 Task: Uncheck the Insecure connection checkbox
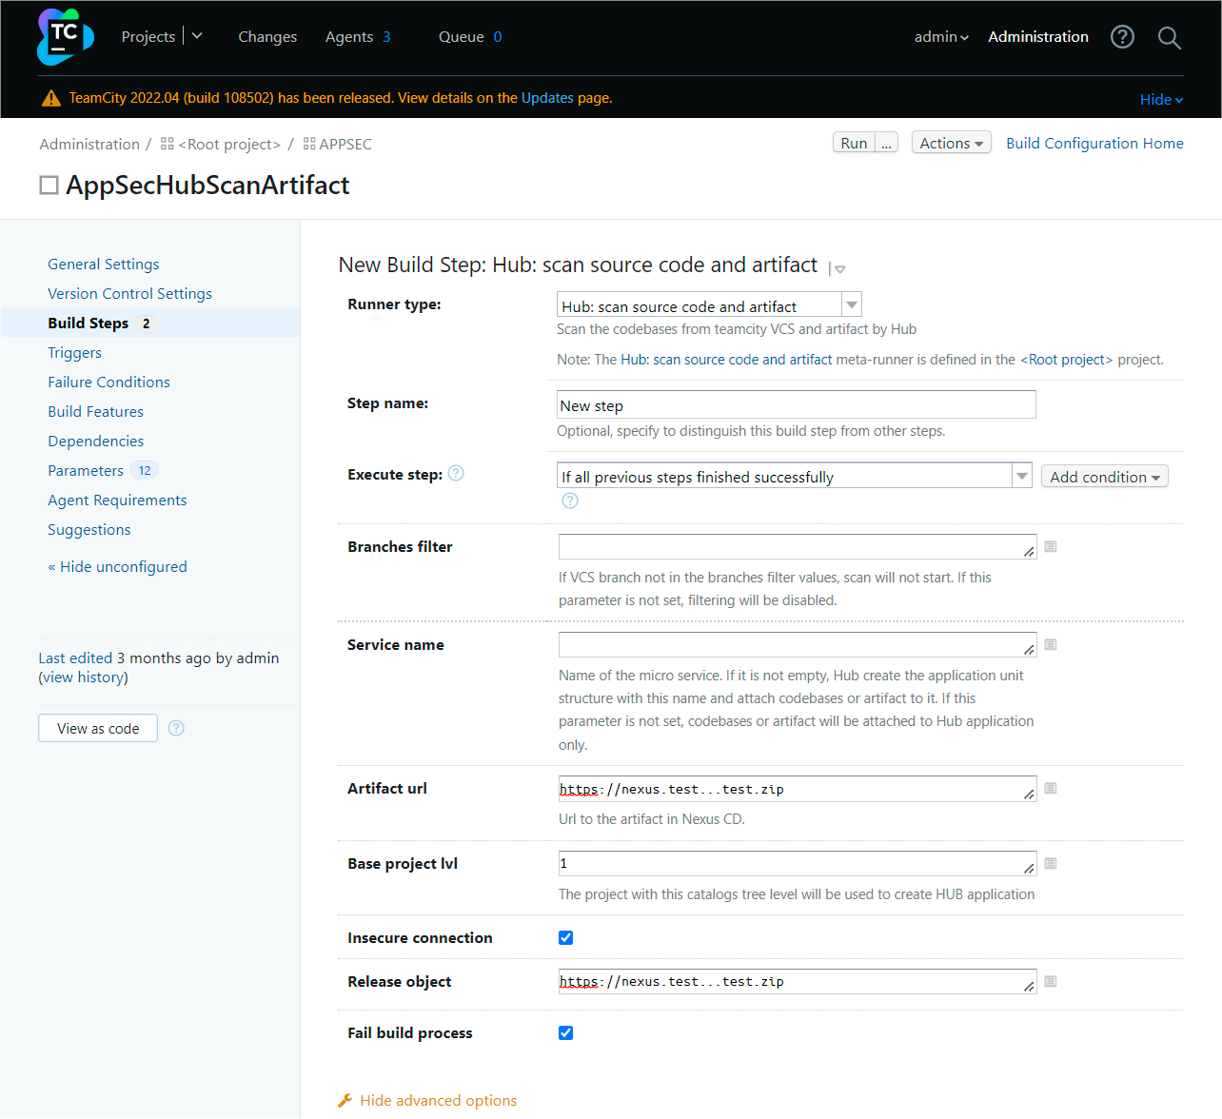(566, 938)
